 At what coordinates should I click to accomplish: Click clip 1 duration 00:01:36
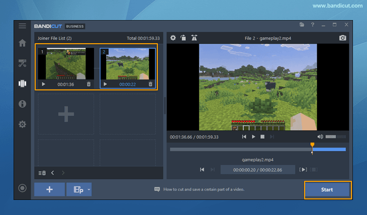click(66, 84)
